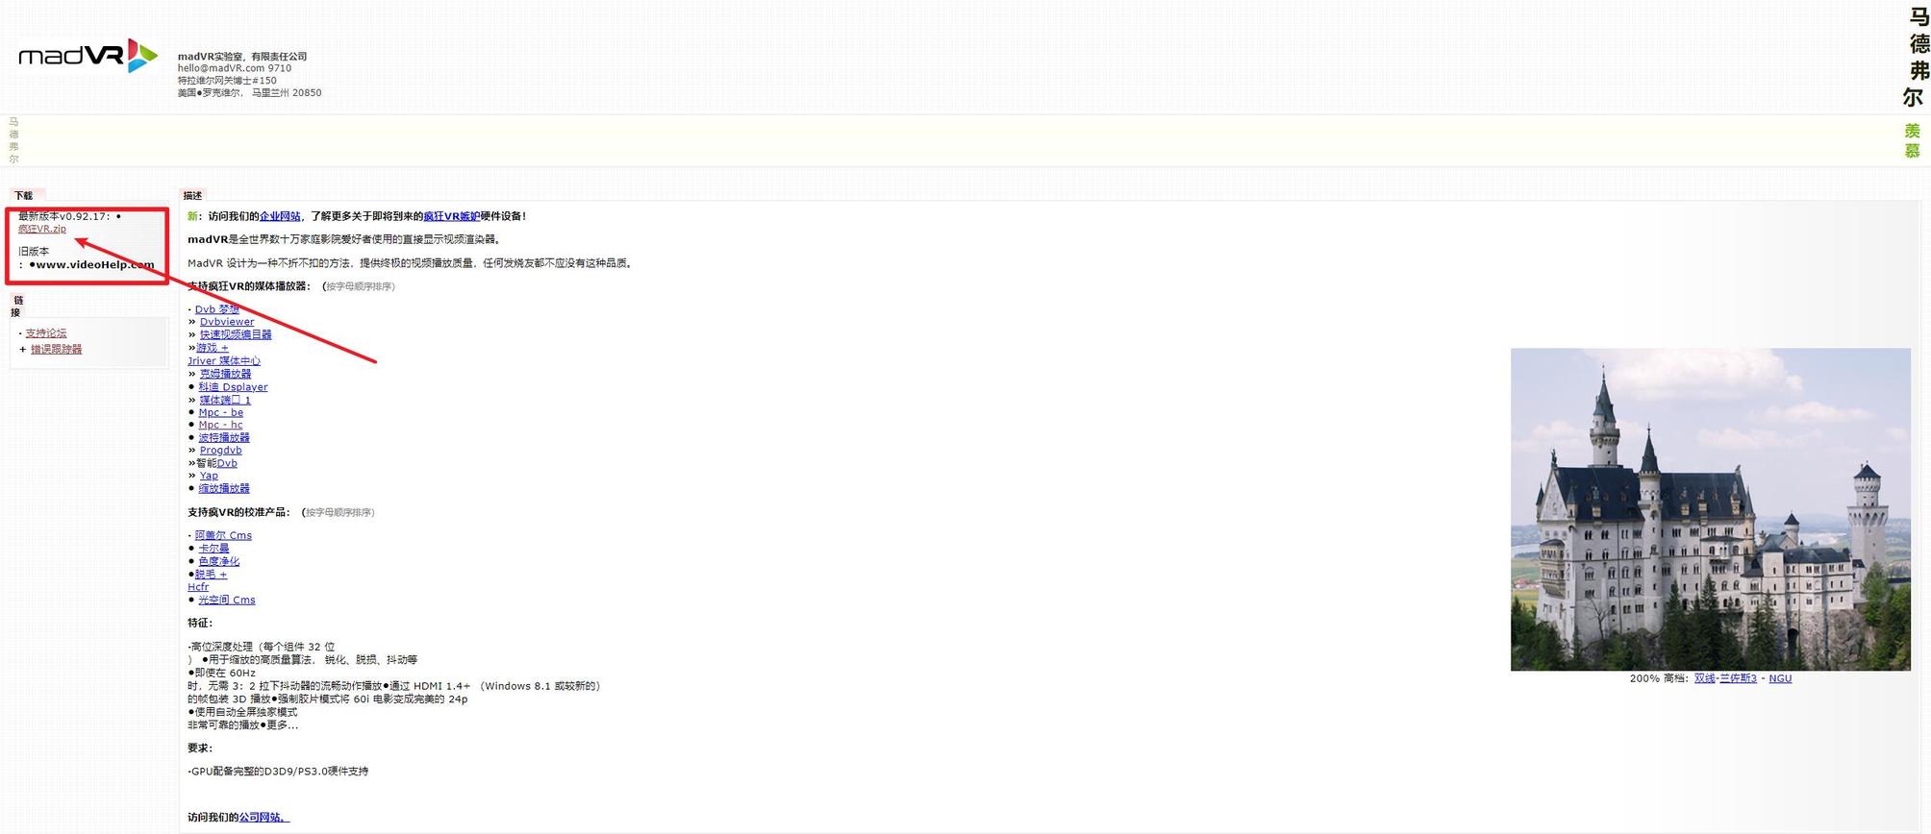The height and width of the screenshot is (834, 1931).
Task: Click the 支持疯VR的校准产品 heading
Action: 238,512
